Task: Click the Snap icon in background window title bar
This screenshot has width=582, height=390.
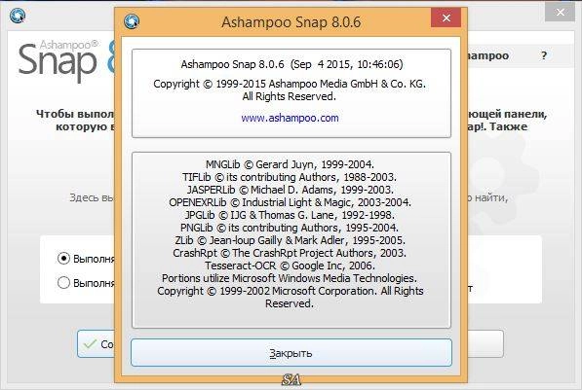Action: click(x=18, y=16)
